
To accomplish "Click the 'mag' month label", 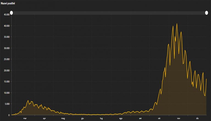I will point(63,119).
